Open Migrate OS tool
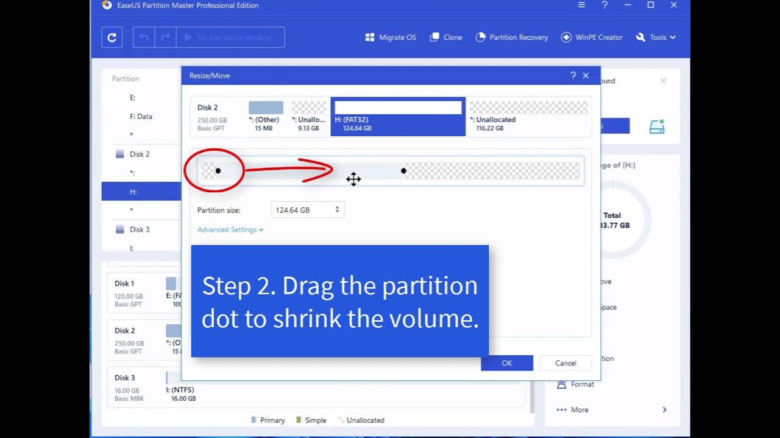780x438 pixels. point(391,37)
